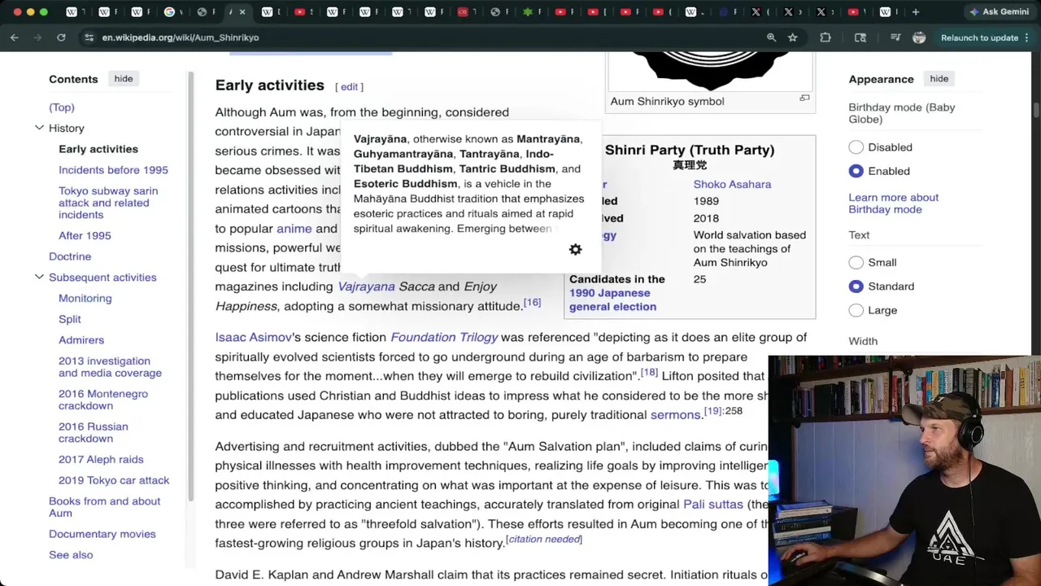Open the Chrome profile avatar
The width and height of the screenshot is (1041, 586).
click(919, 37)
